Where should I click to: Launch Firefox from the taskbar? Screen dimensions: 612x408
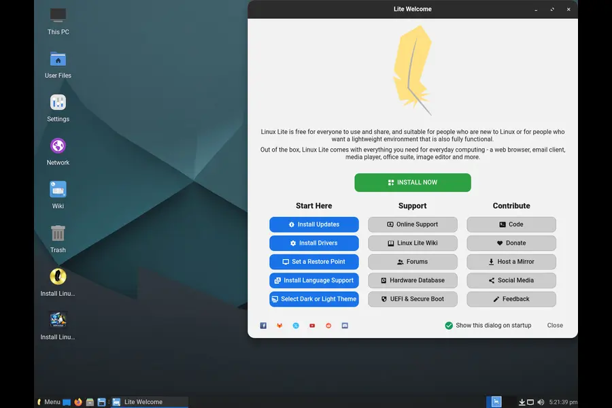(78, 402)
